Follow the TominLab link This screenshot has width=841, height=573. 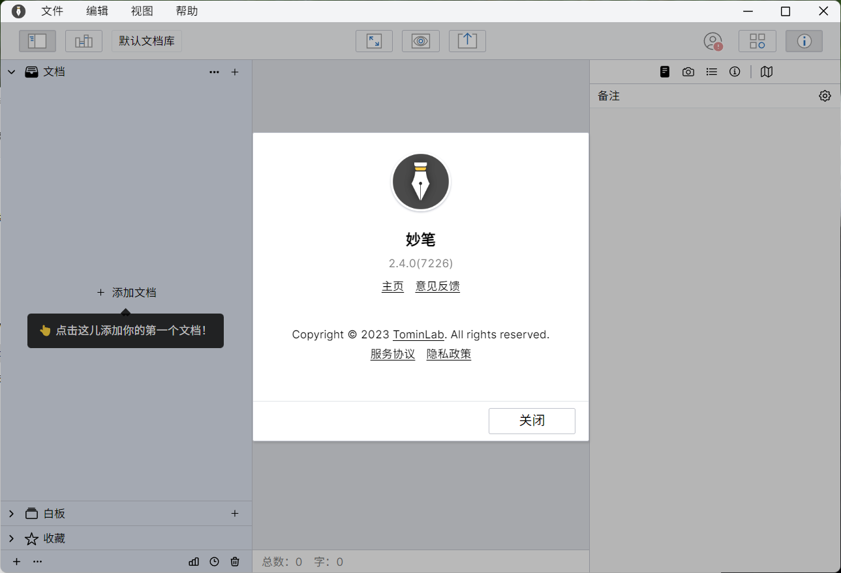[419, 334]
